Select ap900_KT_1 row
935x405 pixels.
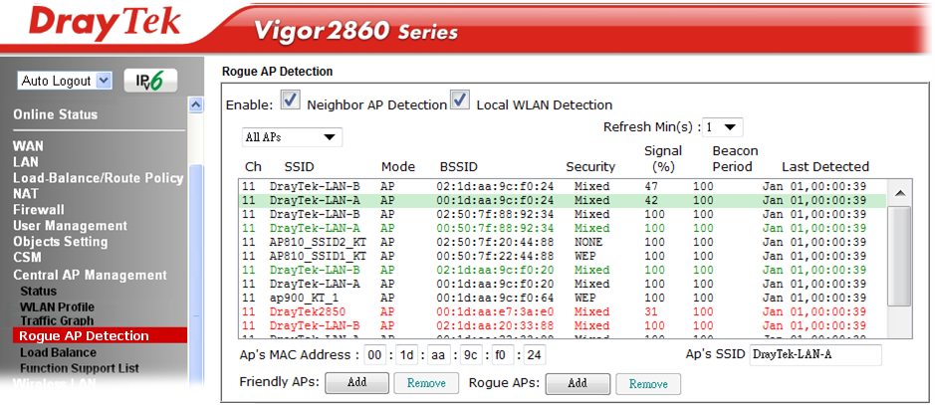[562, 298]
